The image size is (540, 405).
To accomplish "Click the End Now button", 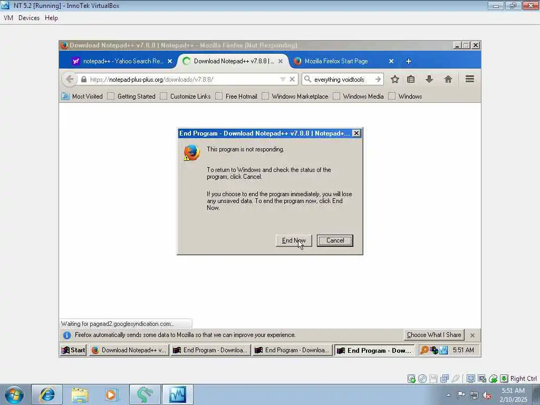I will [x=294, y=240].
